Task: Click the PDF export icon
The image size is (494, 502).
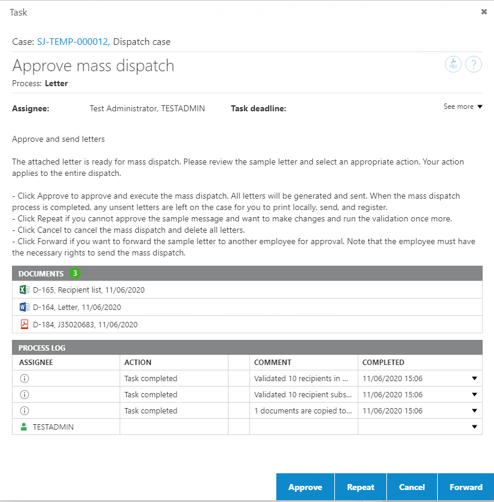Action: pyautogui.click(x=453, y=65)
